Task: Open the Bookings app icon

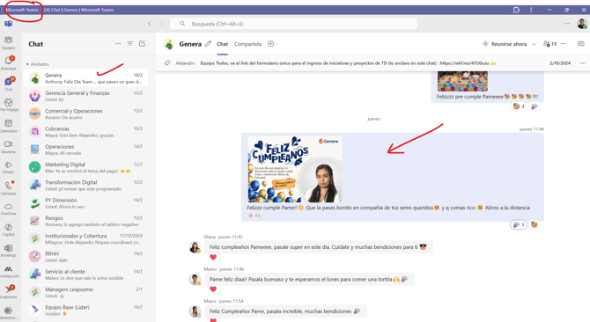Action: 8,251
